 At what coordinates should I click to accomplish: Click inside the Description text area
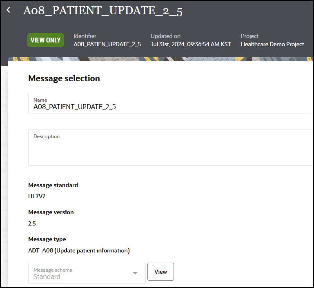coord(171,147)
